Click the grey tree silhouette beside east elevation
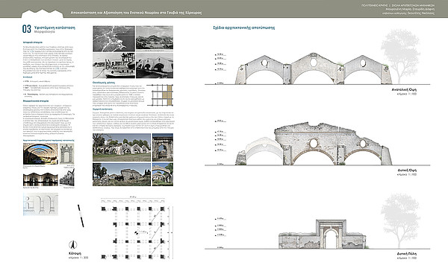448x274 pixels. 401,56
